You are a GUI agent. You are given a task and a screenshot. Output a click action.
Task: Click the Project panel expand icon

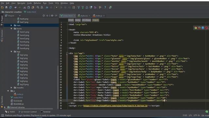pyautogui.click(x=47, y=16)
